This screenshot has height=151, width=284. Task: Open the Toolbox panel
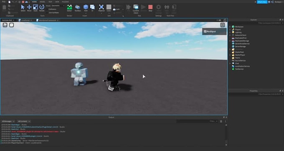click(x=78, y=8)
